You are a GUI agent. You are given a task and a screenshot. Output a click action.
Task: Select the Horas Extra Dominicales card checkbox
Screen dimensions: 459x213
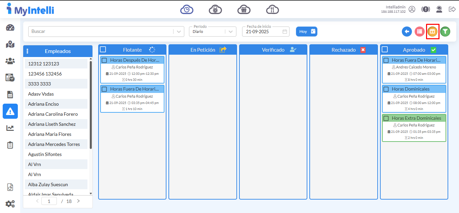point(386,118)
